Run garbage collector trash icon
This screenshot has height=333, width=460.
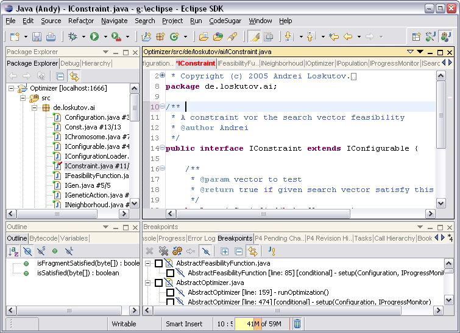pyautogui.click(x=297, y=324)
